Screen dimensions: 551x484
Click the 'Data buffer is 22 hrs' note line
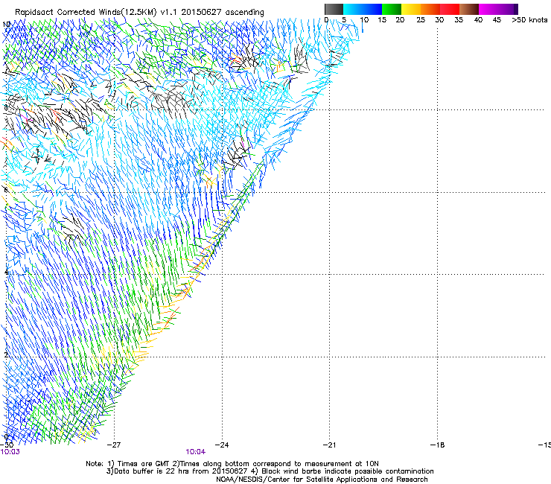coord(270,471)
